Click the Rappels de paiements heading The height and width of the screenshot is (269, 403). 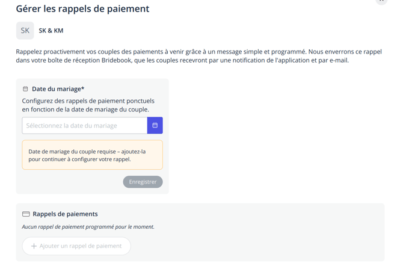tap(65, 214)
